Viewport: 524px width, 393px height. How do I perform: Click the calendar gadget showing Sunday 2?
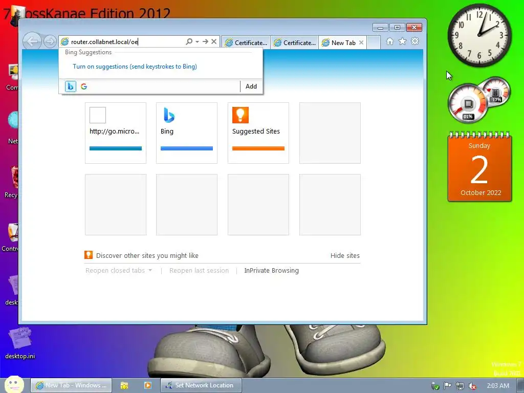pyautogui.click(x=479, y=167)
